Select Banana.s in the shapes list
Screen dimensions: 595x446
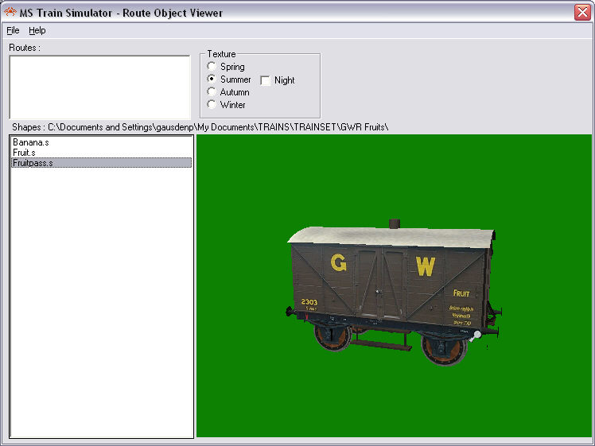click(x=31, y=142)
